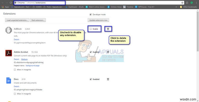Delete AdBlock using its trash icon
This screenshot has height=102, width=199.
click(x=108, y=29)
